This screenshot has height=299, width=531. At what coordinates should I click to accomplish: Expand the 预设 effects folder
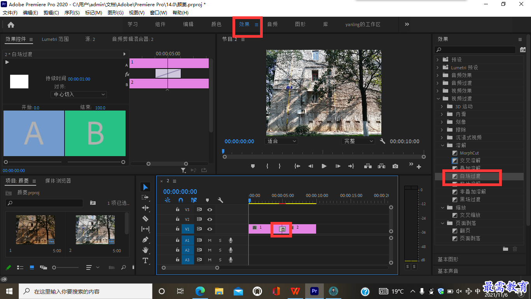(438, 60)
